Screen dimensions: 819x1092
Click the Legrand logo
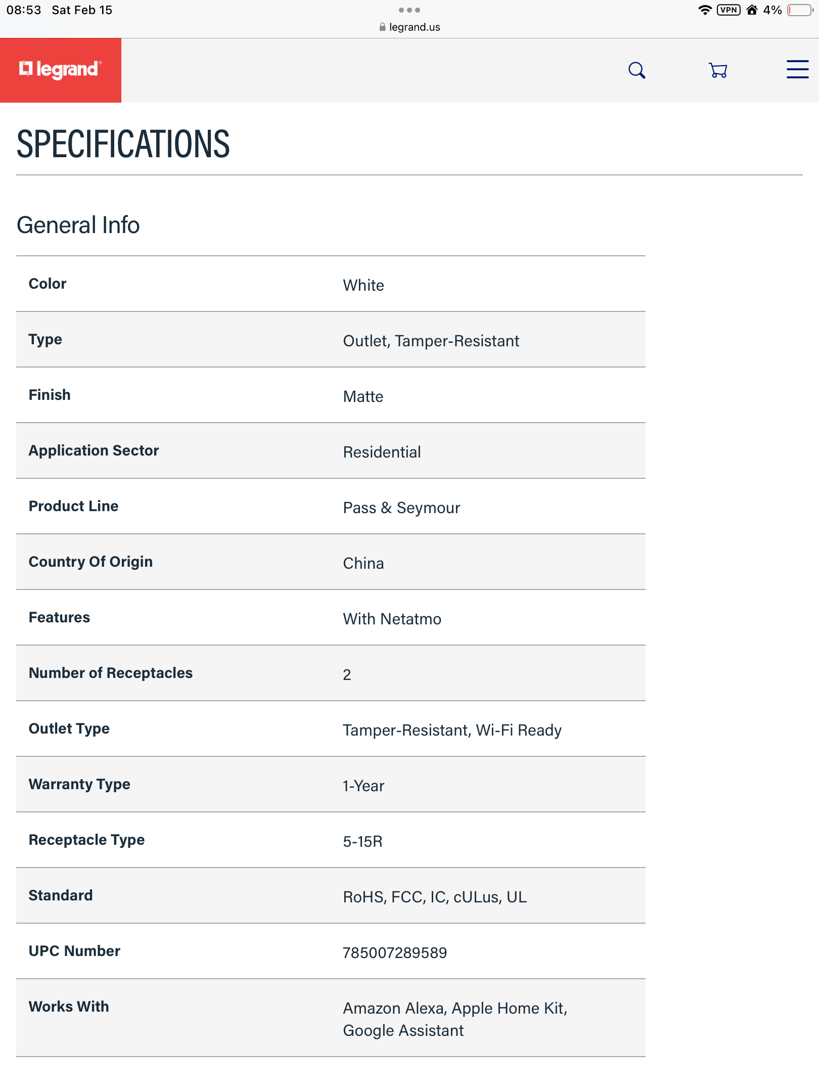(x=61, y=70)
